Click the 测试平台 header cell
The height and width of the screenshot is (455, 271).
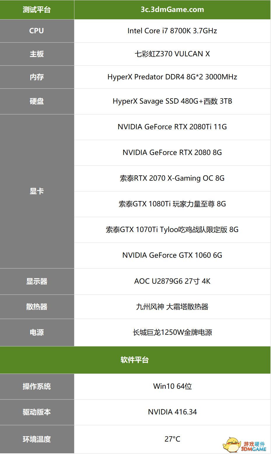point(37,10)
